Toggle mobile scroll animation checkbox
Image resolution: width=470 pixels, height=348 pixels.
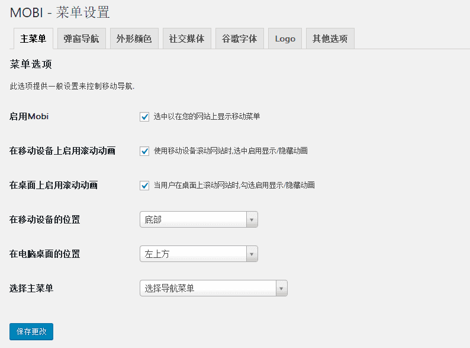click(x=144, y=151)
